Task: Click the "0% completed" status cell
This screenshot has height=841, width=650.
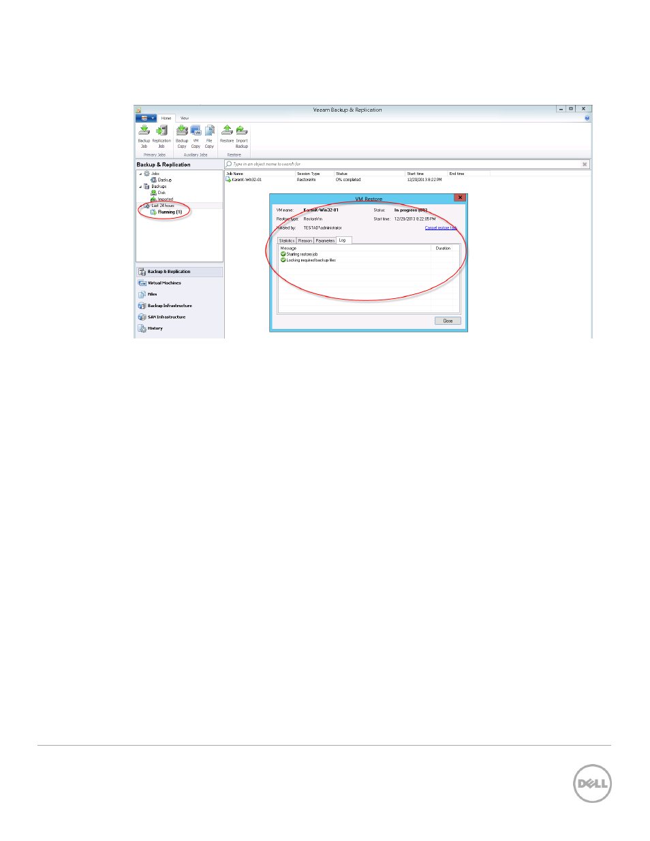Action: [348, 180]
